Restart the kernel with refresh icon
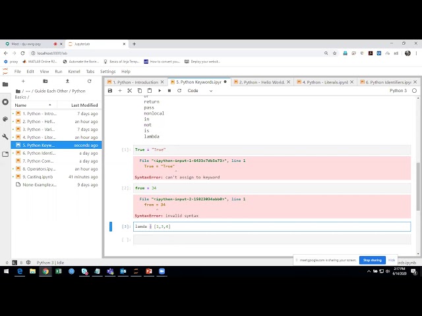Viewport: 422px width, 316px height. (x=179, y=91)
